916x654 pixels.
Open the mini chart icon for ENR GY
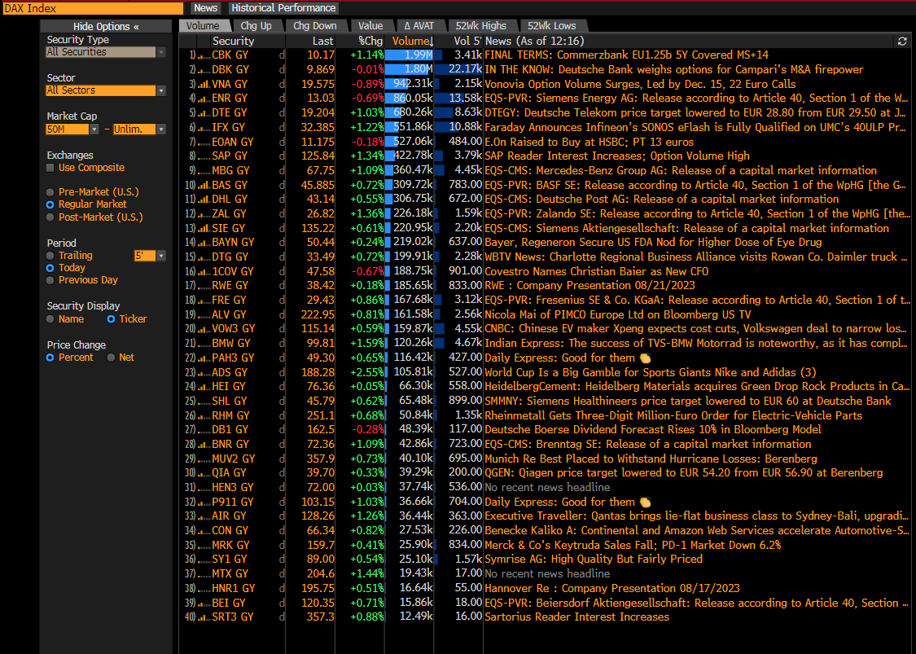tap(204, 99)
